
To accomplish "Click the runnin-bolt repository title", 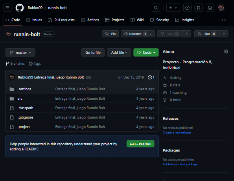I will (x=27, y=34).
